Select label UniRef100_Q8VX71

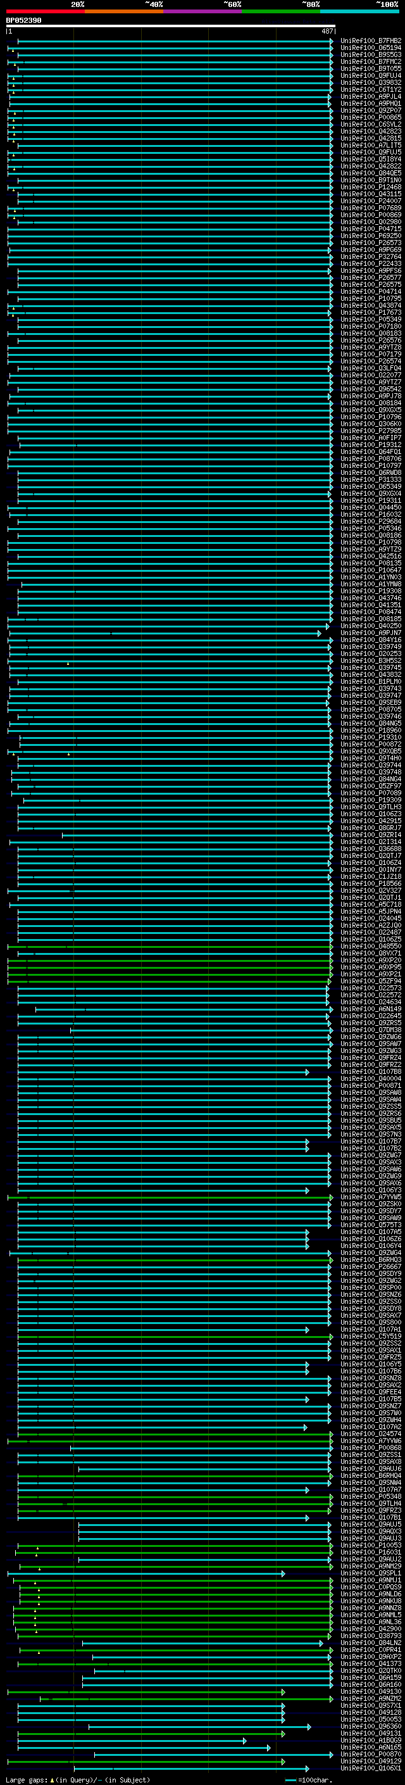coord(371,954)
